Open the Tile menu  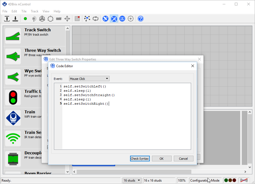pyautogui.click(x=24, y=11)
